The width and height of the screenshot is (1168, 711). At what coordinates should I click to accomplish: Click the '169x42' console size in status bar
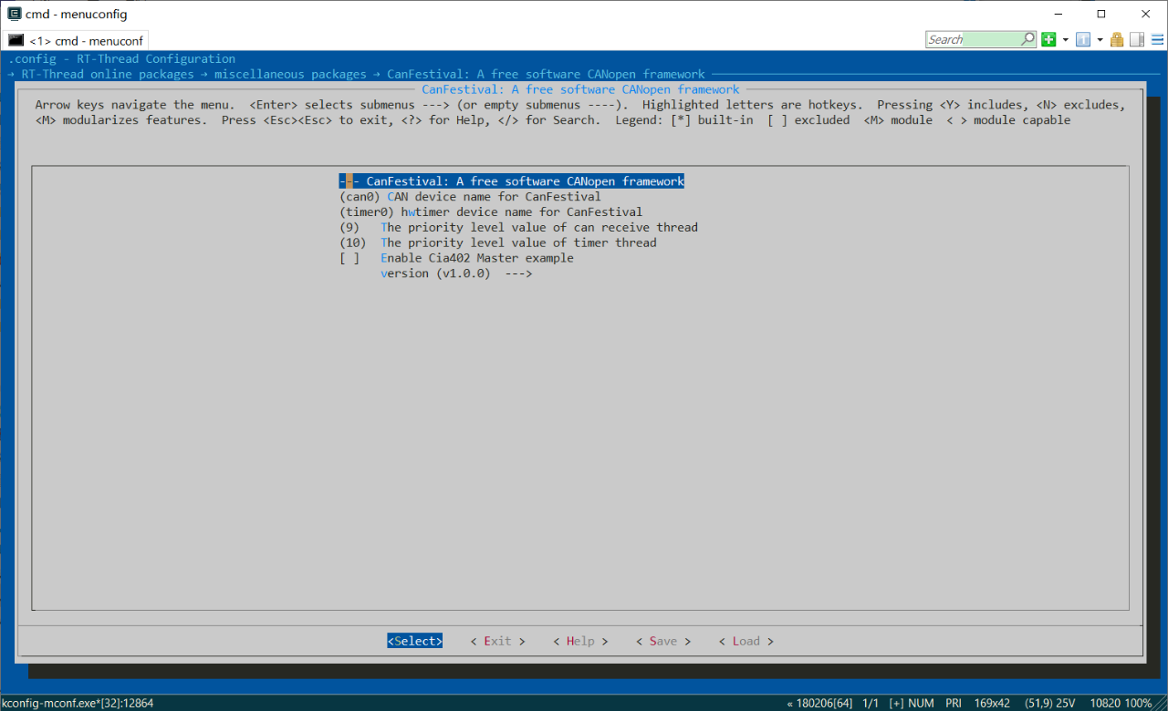[x=991, y=703]
